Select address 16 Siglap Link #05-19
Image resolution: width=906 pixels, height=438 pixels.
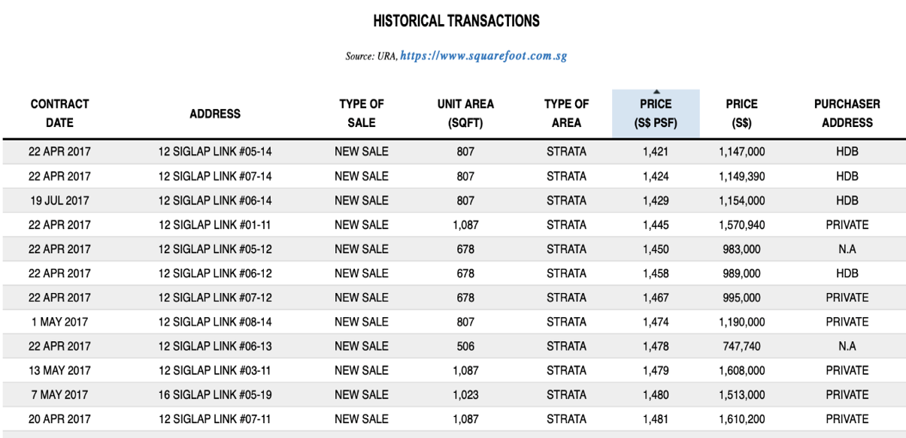(215, 395)
